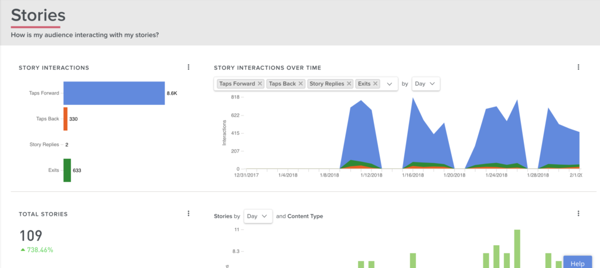600x268 pixels.
Task: Click the Taps Back axis label
Action: click(x=47, y=118)
